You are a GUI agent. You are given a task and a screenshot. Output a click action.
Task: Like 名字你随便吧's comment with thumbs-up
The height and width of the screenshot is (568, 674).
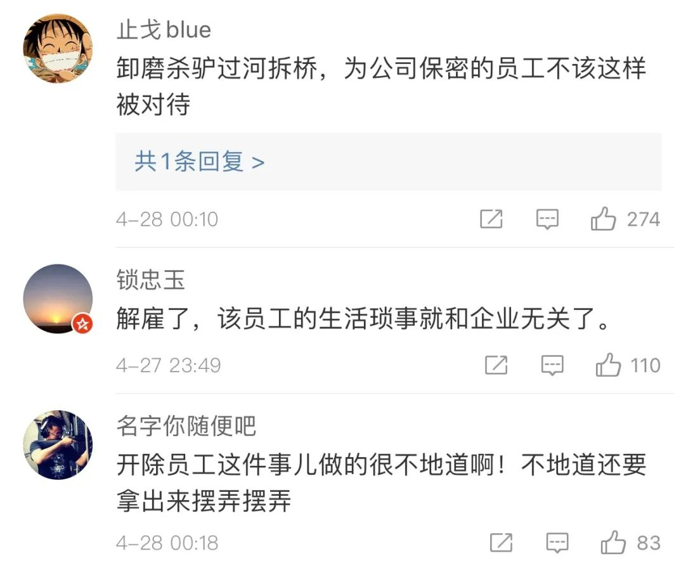click(613, 542)
